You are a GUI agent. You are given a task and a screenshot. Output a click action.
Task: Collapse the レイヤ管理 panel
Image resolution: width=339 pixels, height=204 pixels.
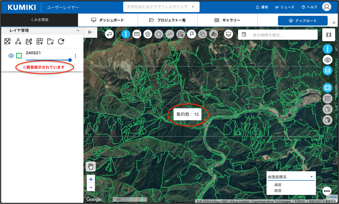[x=78, y=31]
